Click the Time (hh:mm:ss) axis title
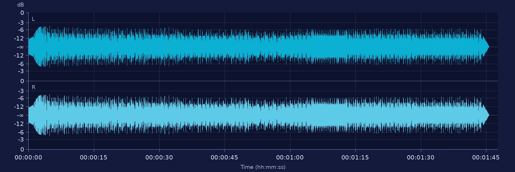 263,167
